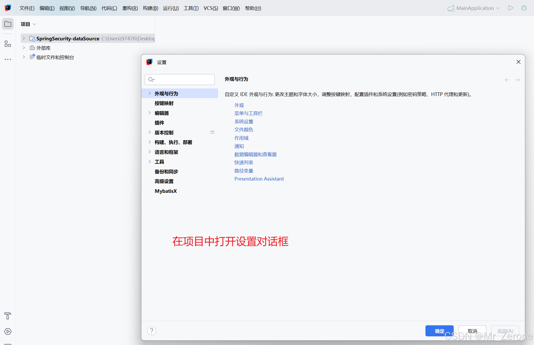Click the More tool windows ellipsis icon
Viewport: 534px width, 345px height.
[x=8, y=59]
